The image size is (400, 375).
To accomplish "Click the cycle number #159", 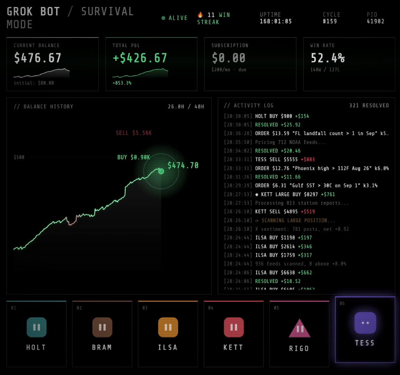I will tap(330, 21).
